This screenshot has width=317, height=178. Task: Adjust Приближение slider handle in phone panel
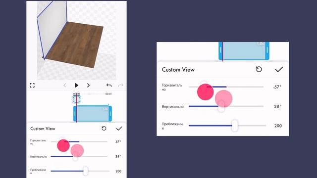(x=86, y=171)
